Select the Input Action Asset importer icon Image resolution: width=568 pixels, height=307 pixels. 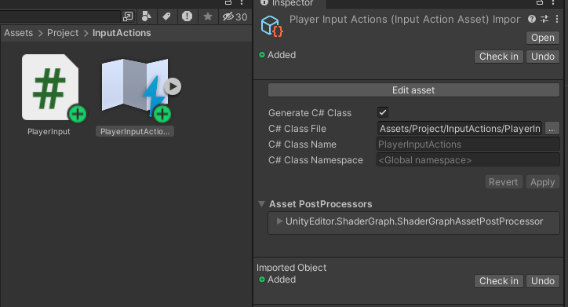tap(271, 26)
